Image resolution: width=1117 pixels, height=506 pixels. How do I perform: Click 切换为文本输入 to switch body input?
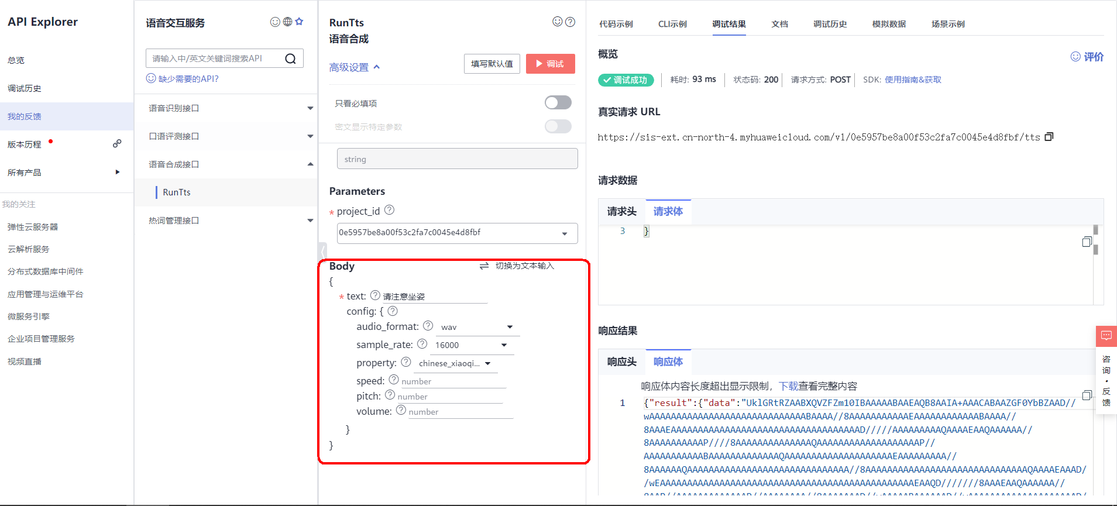(517, 266)
